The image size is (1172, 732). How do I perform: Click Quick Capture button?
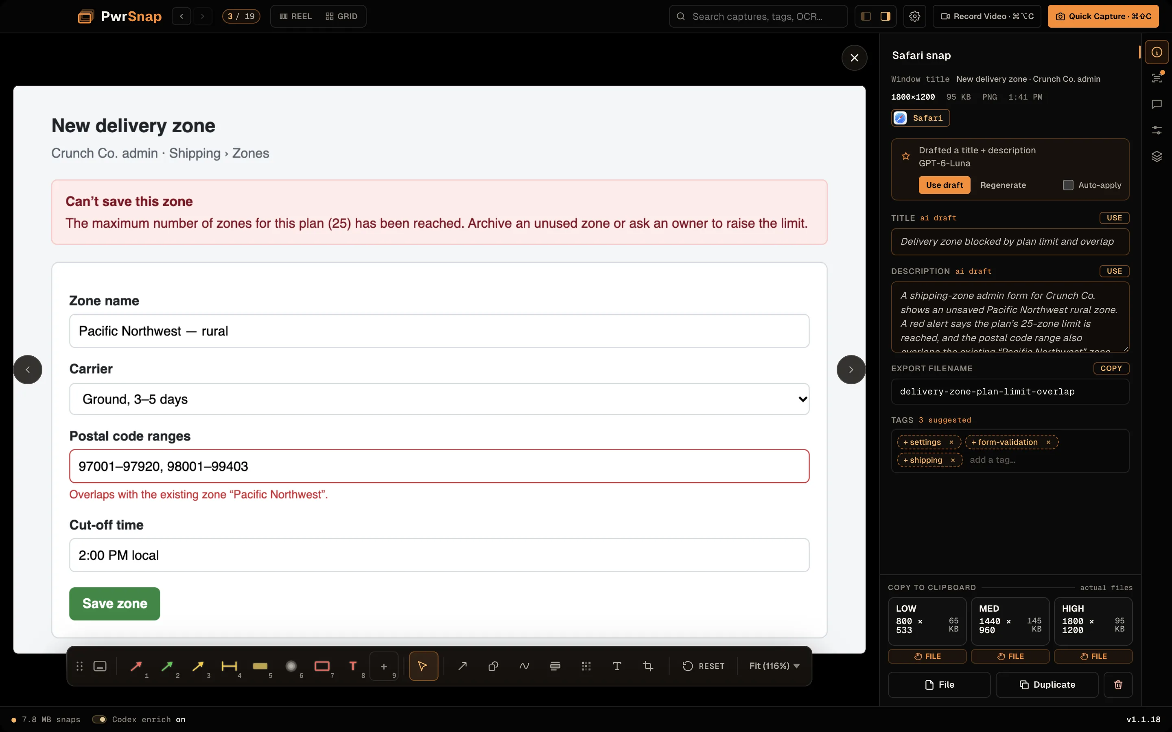click(1103, 16)
